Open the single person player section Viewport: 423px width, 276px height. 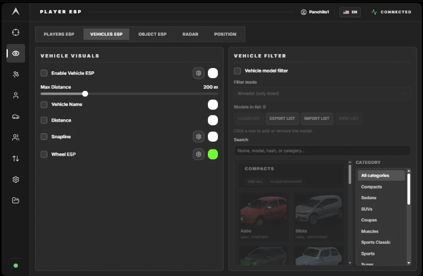point(16,95)
